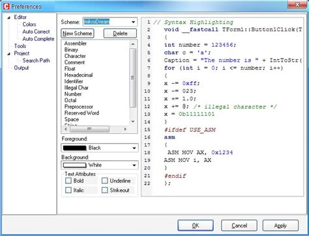This screenshot has width=309, height=236.
Task: Select the Project tree item
Action: coord(22,53)
